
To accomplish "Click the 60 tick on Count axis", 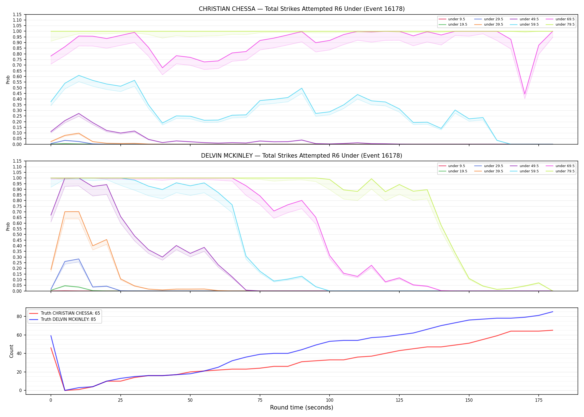I will [19, 335].
